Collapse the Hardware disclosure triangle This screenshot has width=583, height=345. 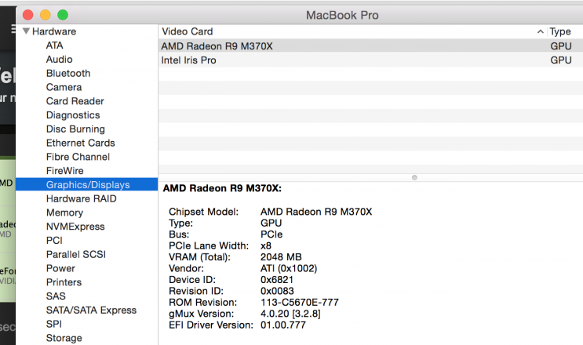click(x=26, y=31)
